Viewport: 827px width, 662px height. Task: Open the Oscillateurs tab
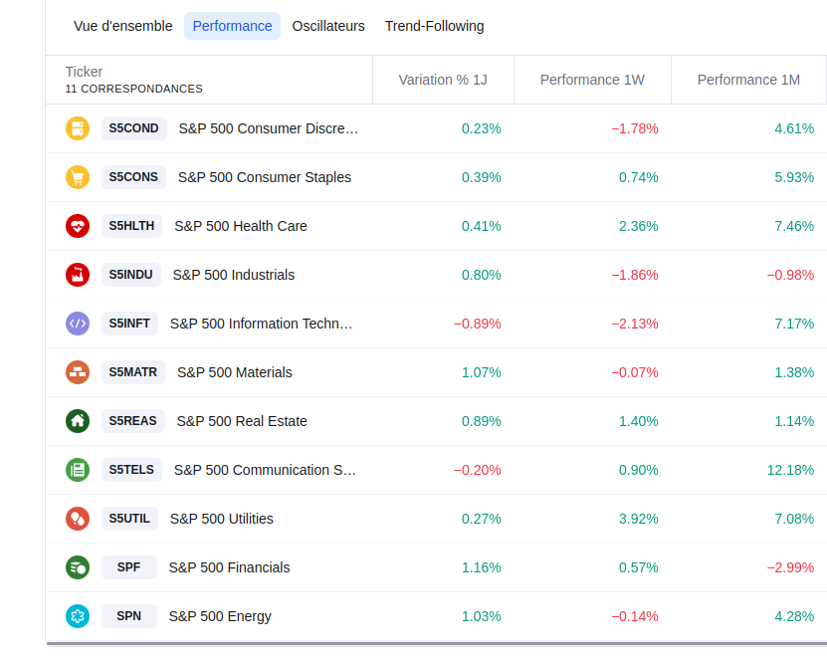tap(328, 26)
